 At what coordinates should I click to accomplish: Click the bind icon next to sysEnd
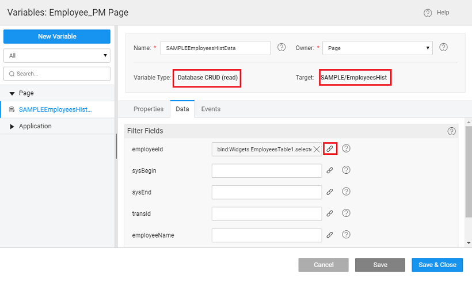tap(330, 192)
